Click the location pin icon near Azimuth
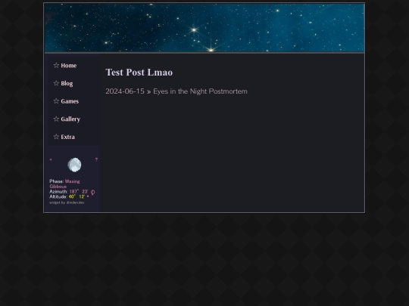Screen dimensions: 409x306 (x=93, y=193)
